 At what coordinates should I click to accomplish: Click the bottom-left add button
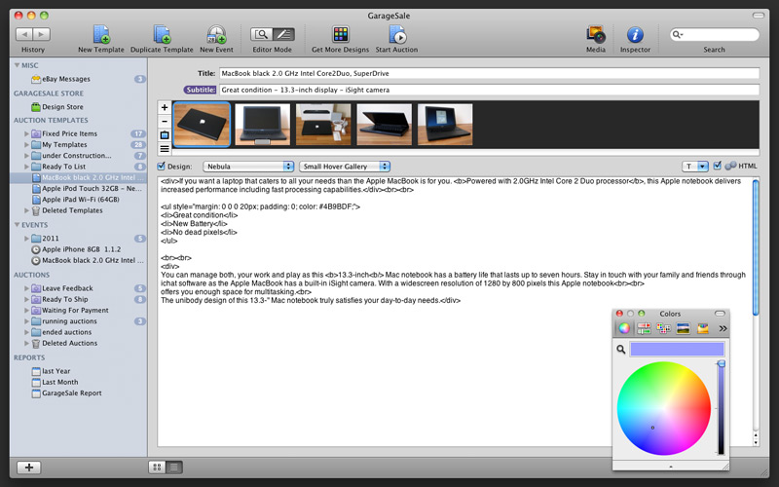point(29,468)
